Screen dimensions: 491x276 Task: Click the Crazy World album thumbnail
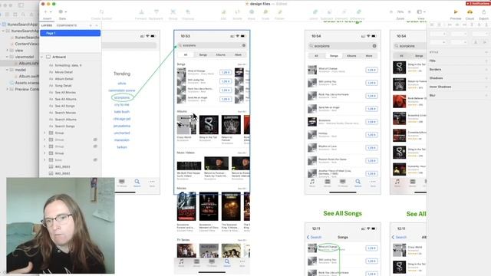coord(186,124)
